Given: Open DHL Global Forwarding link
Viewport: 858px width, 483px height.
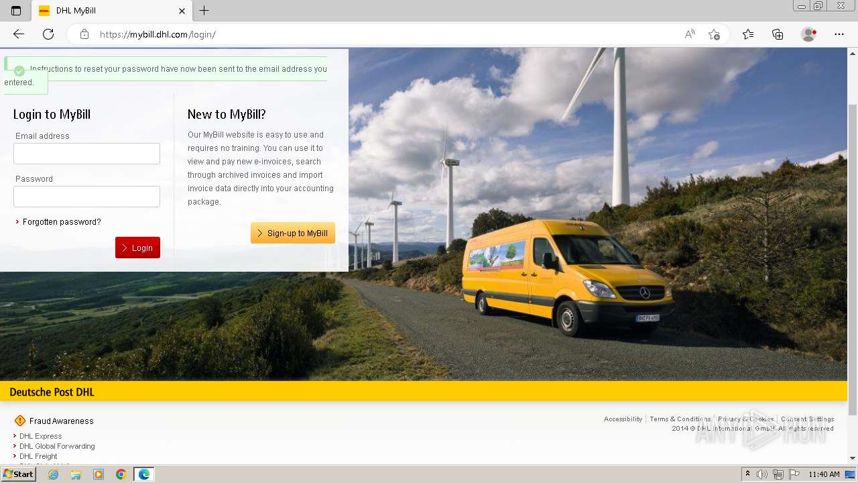Looking at the screenshot, I should coord(57,446).
